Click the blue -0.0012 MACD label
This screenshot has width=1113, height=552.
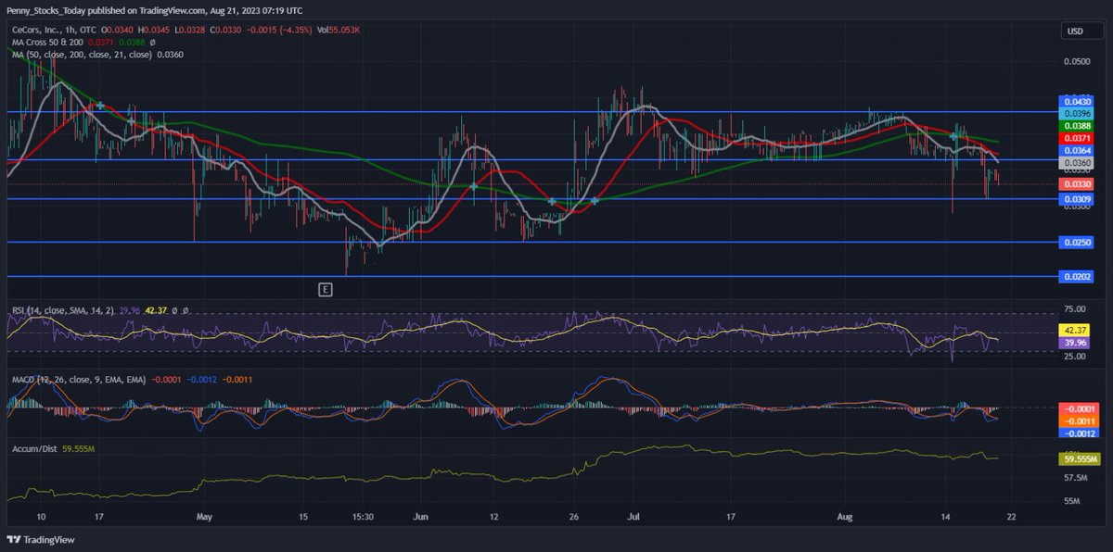(x=1077, y=433)
